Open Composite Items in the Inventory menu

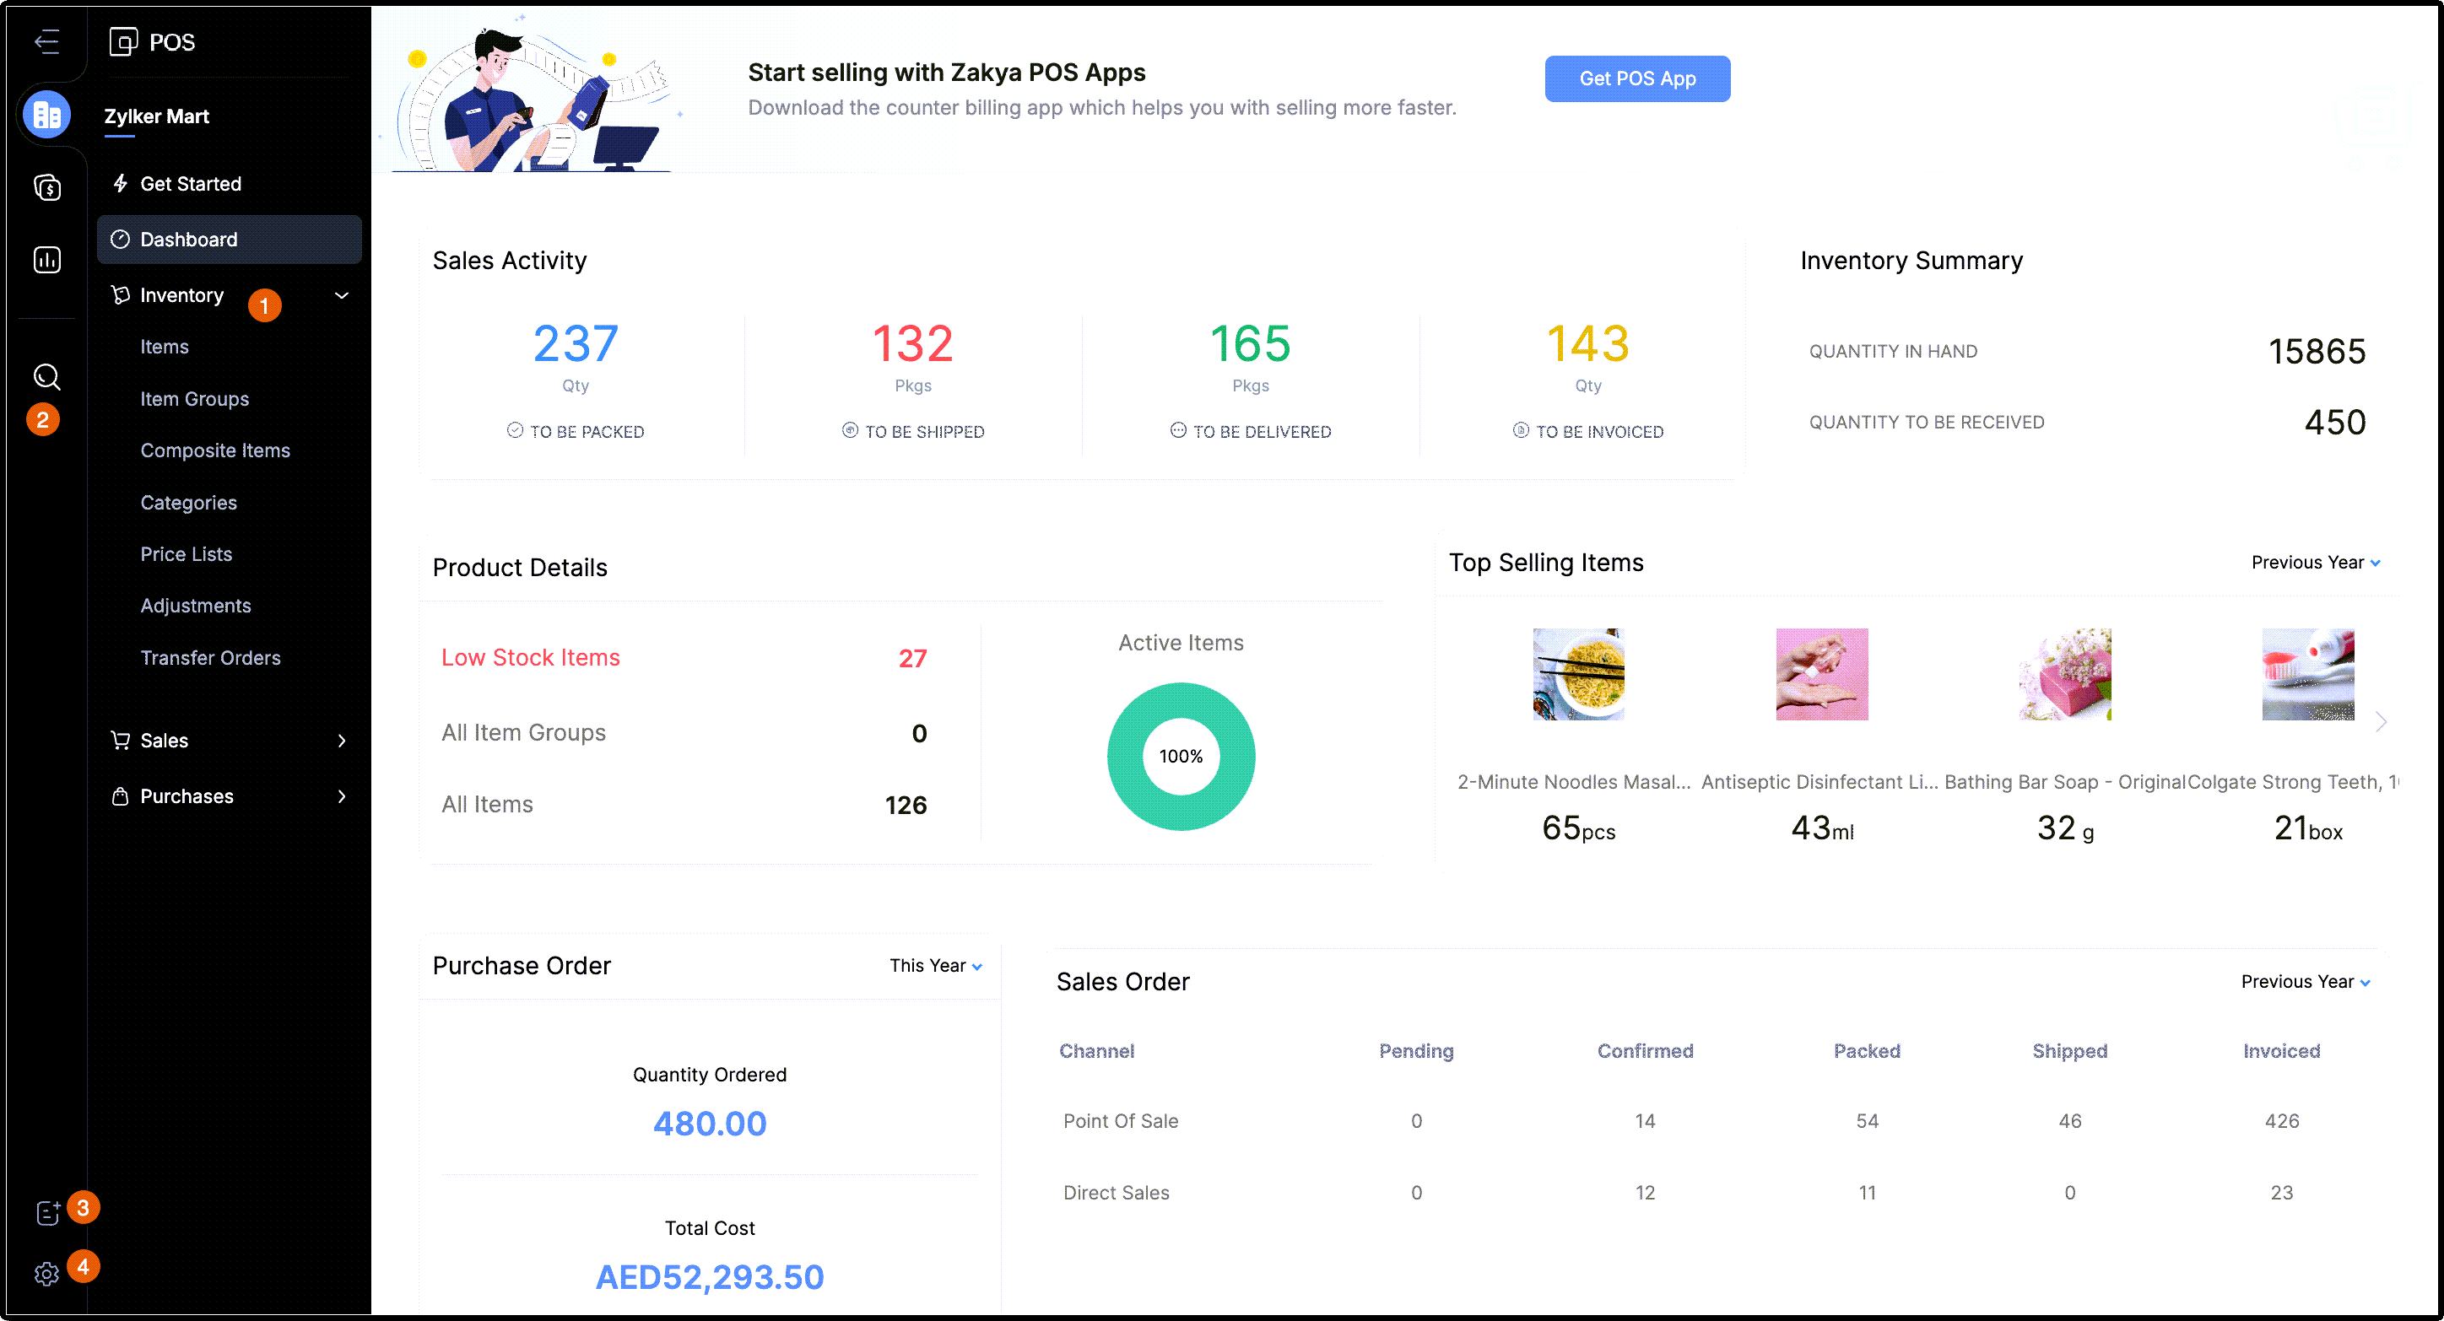coord(214,450)
